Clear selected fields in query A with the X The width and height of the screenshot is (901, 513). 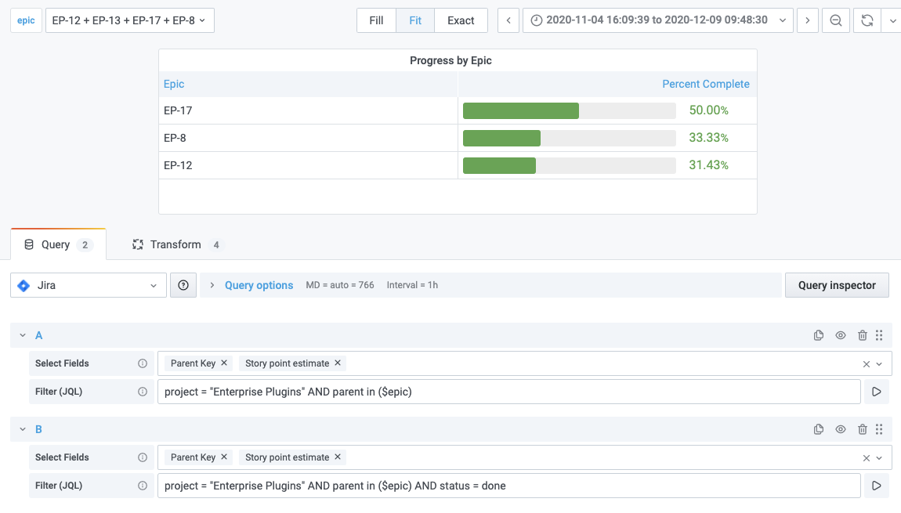(866, 363)
